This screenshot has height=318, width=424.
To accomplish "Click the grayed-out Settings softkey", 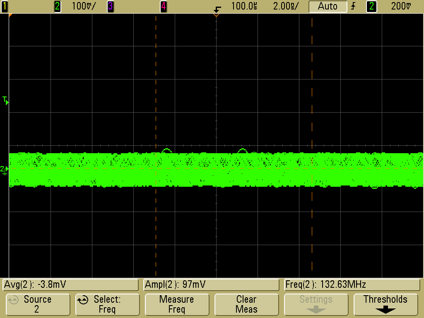I will coord(316,304).
